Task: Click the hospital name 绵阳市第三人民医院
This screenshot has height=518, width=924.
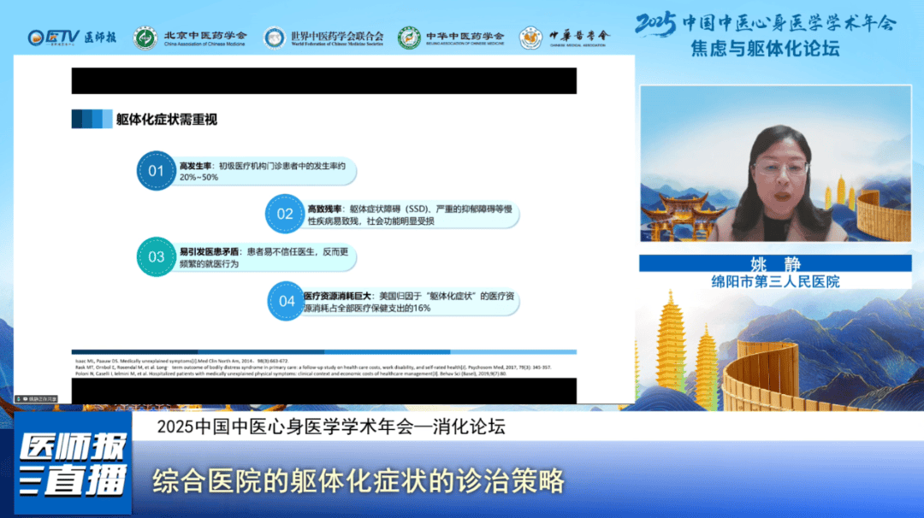Action: [775, 282]
